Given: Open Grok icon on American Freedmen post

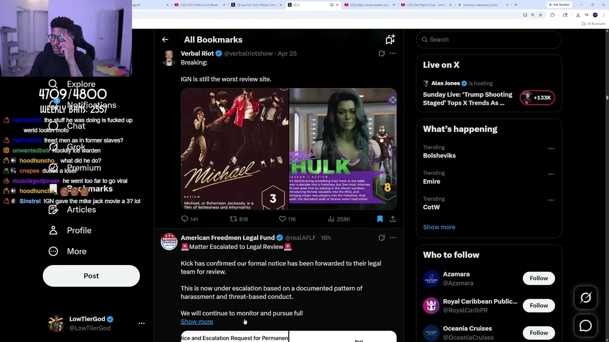Looking at the screenshot, I should [x=382, y=238].
